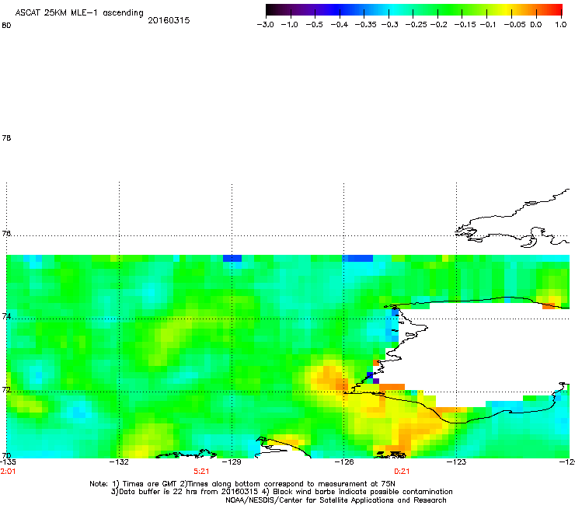Click the longitude label -129
The height and width of the screenshot is (505, 575).
(232, 462)
